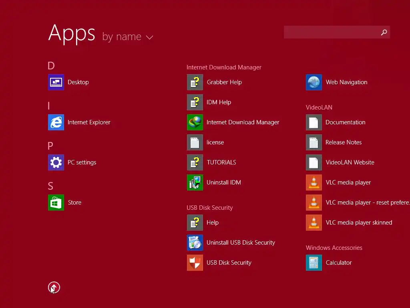Select the 'PC settings' label
Image resolution: width=410 pixels, height=308 pixels.
82,162
